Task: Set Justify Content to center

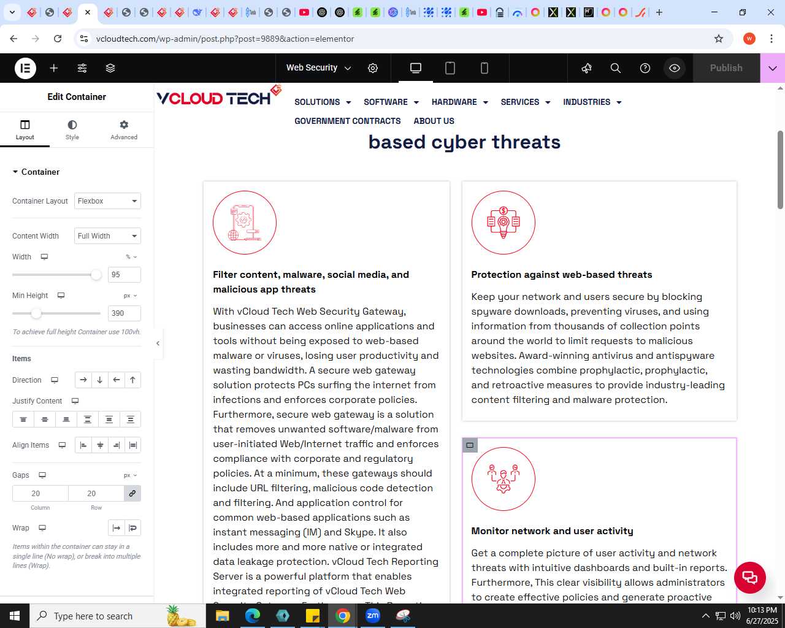Action: pyautogui.click(x=45, y=419)
